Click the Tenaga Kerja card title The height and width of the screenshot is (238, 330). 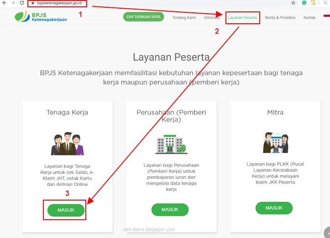68,112
